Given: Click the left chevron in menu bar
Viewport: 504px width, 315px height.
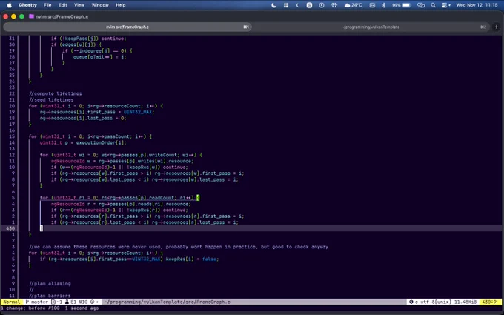Looking at the screenshot, I should (x=297, y=5).
